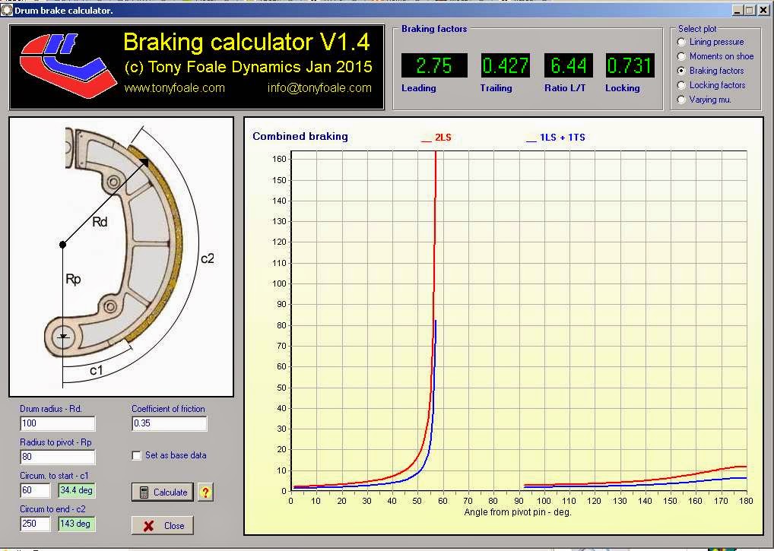
Task: Click the 143 deg computed value
Action: (77, 524)
